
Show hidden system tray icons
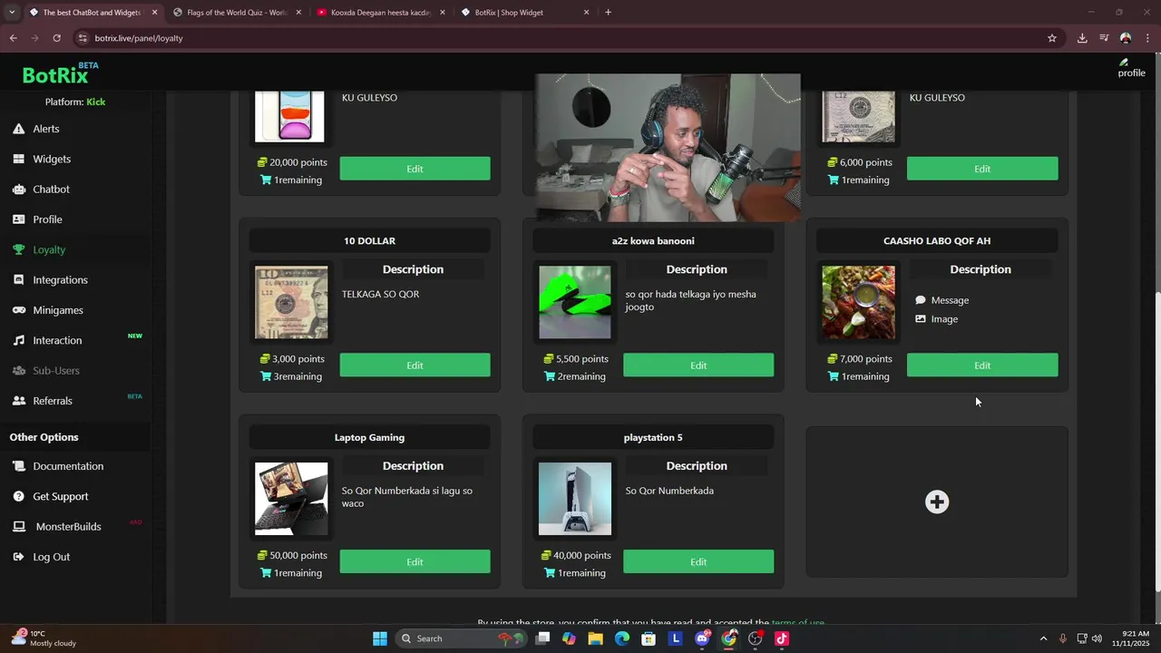pos(1043,638)
